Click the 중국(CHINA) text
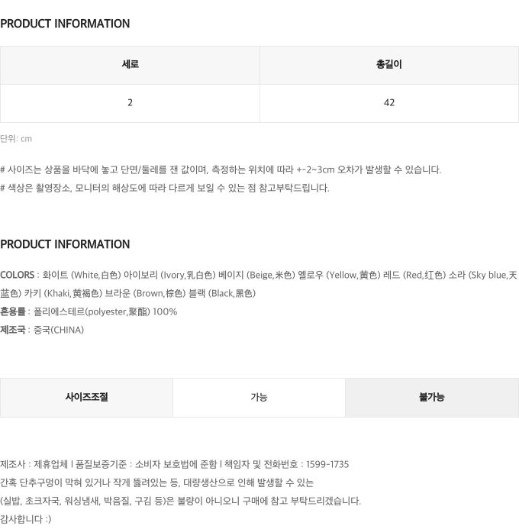The image size is (519, 529). (59, 330)
